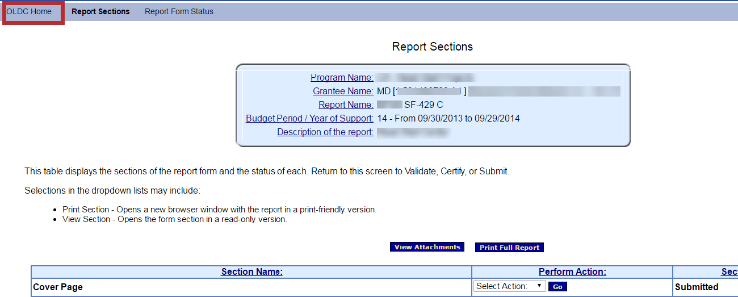Image resolution: width=738 pixels, height=297 pixels.
Task: Click the Print Full Report button
Action: point(509,248)
